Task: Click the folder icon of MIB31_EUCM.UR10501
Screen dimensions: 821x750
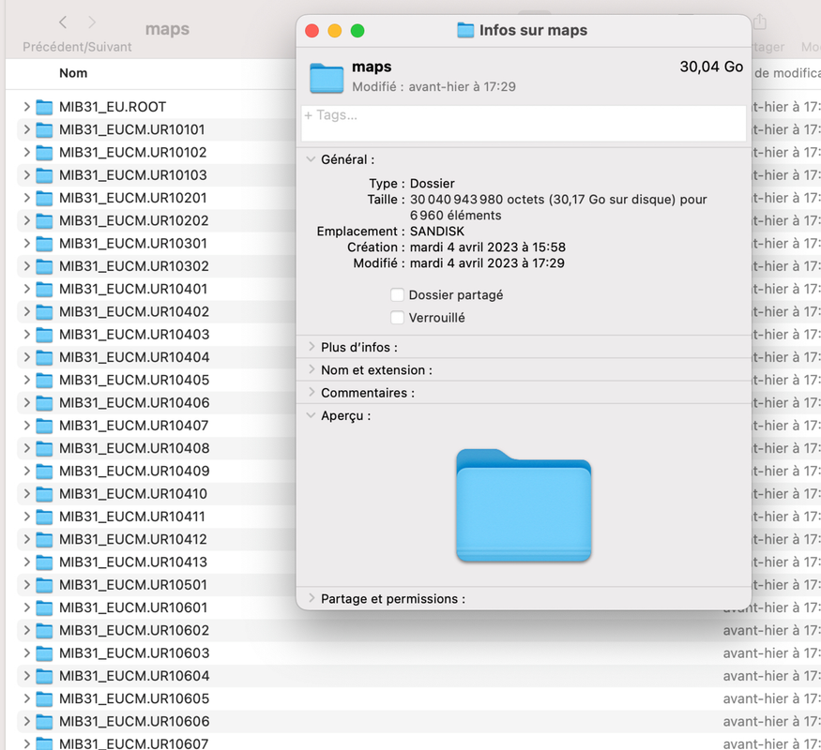Action: pos(44,585)
